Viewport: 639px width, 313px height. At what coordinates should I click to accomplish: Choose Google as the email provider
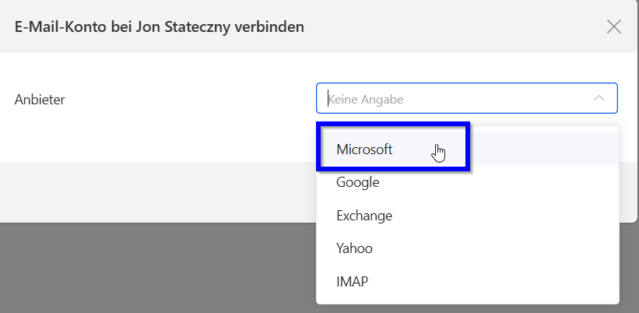click(358, 182)
